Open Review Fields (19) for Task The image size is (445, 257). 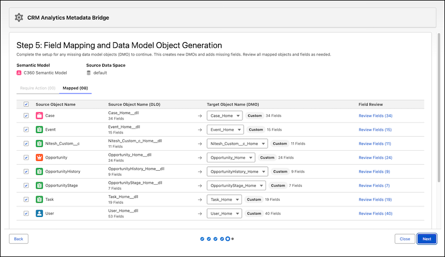pyautogui.click(x=375, y=199)
